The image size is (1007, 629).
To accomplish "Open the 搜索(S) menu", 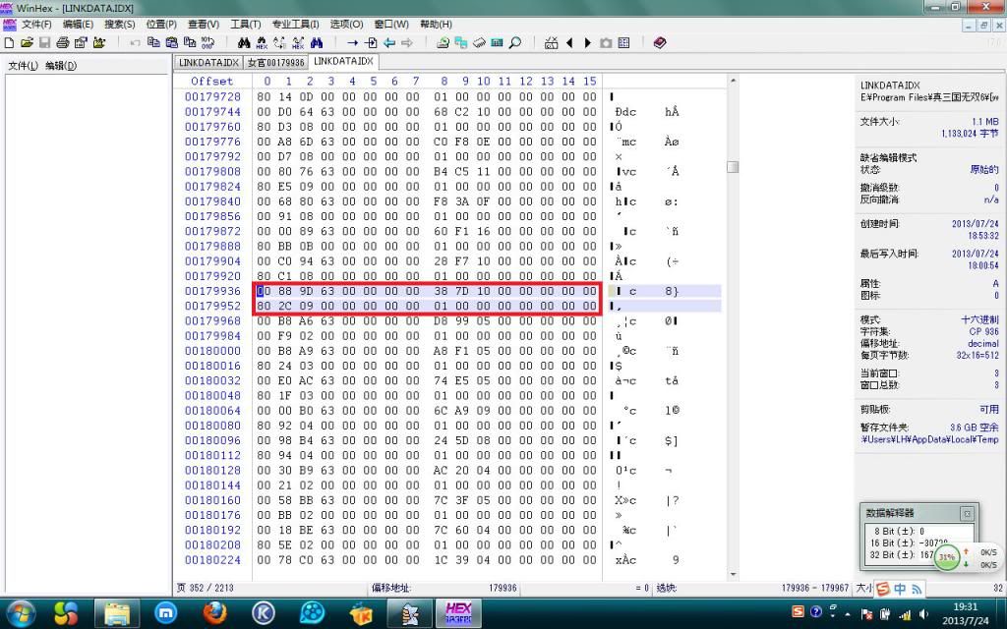I will pos(120,24).
